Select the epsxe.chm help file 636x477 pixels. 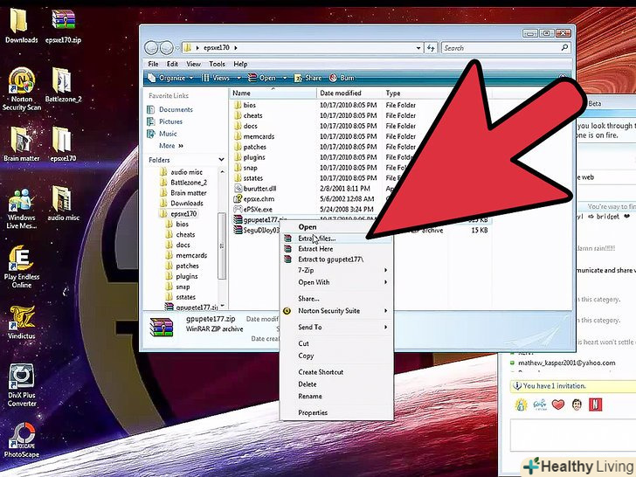(x=254, y=199)
